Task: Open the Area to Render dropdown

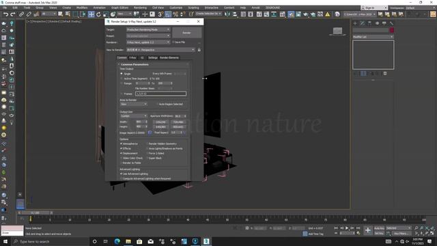Action: 134,104
